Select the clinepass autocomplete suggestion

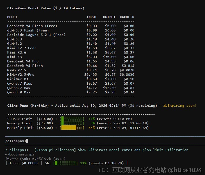[x=97, y=150]
